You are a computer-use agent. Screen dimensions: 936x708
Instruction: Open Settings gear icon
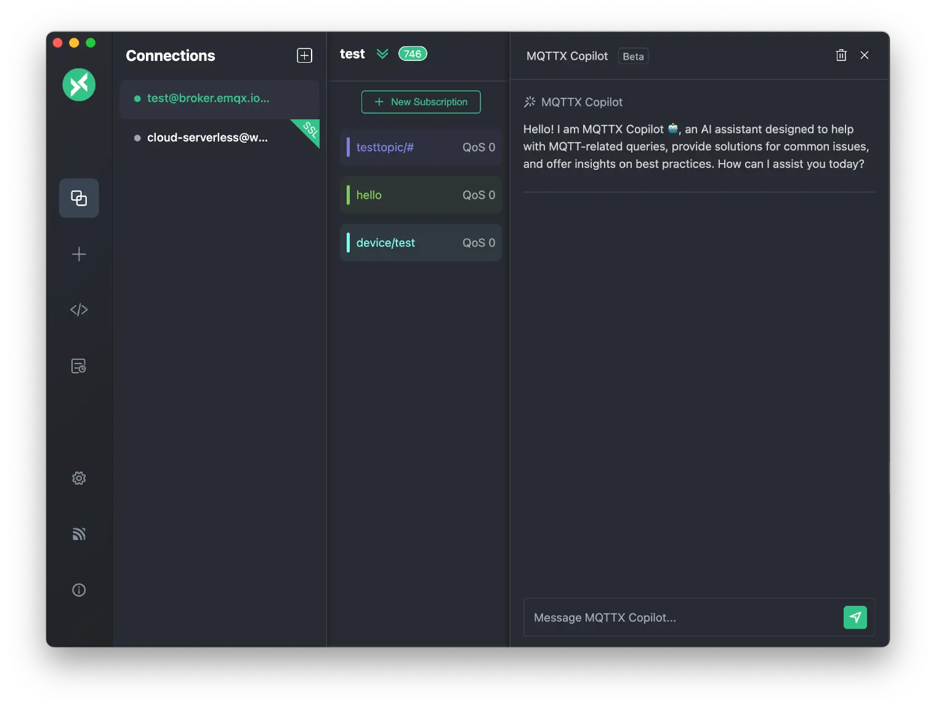tap(79, 478)
